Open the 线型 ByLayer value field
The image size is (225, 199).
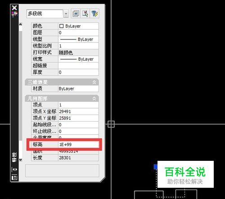pyautogui.click(x=78, y=39)
